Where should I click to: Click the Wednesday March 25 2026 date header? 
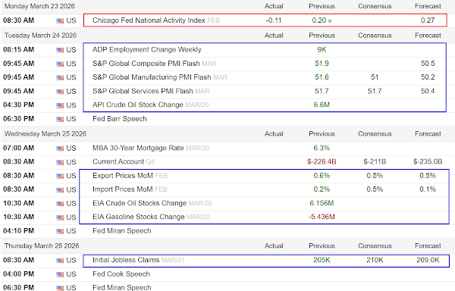pos(45,134)
